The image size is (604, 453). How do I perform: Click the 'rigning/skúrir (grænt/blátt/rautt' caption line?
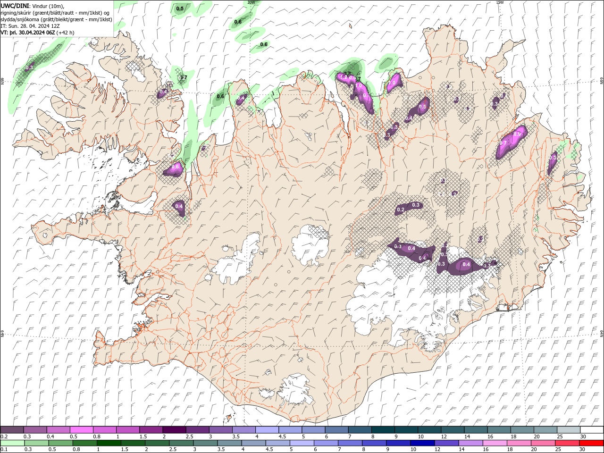point(55,13)
